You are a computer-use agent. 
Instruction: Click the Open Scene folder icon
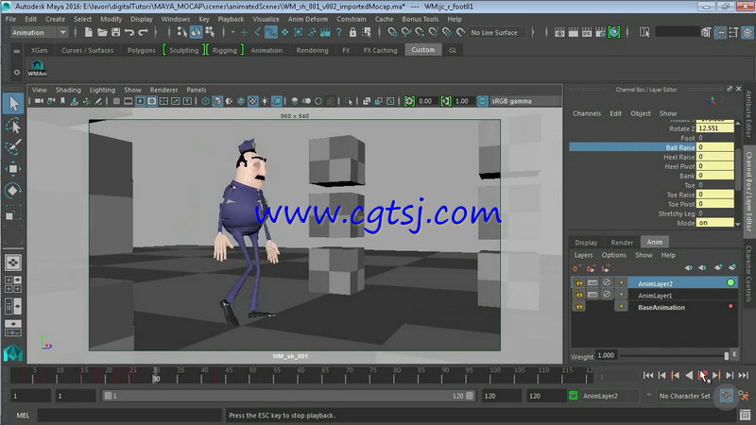pyautogui.click(x=102, y=32)
